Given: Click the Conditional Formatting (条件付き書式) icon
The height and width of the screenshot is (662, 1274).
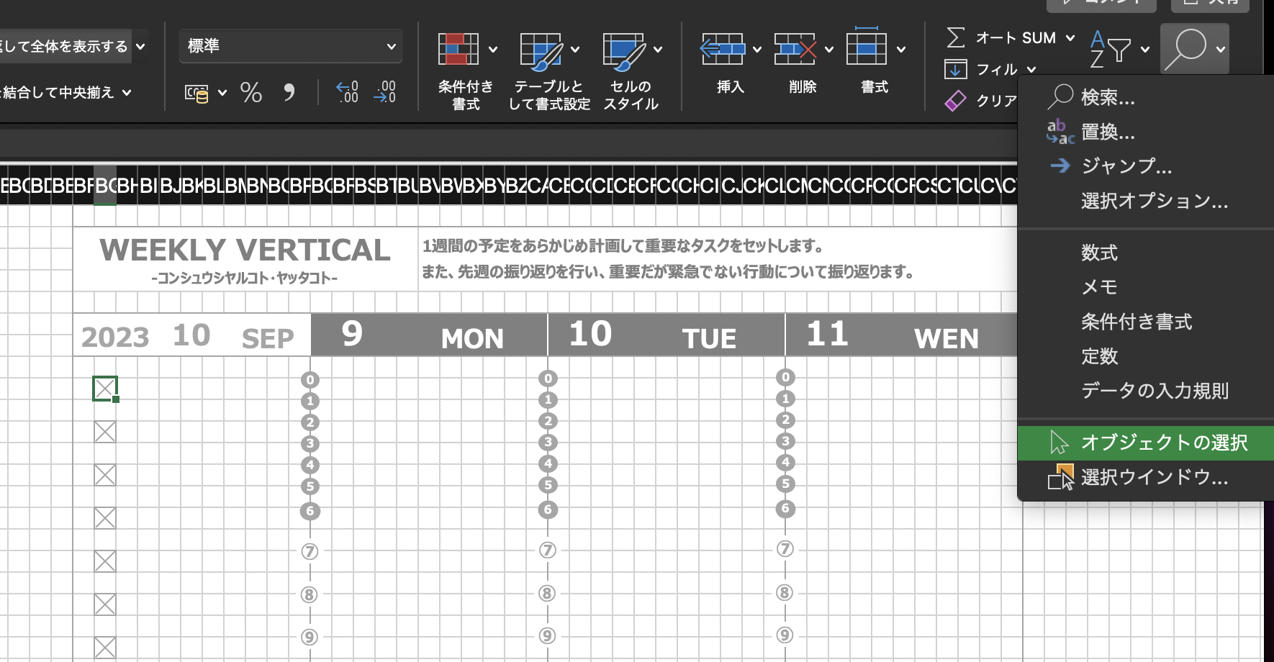Looking at the screenshot, I should pyautogui.click(x=458, y=50).
